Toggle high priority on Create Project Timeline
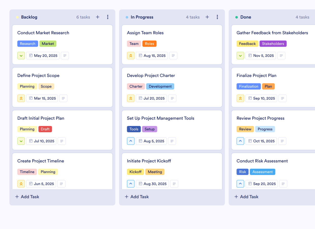The width and height of the screenshot is (315, 229). click(21, 184)
